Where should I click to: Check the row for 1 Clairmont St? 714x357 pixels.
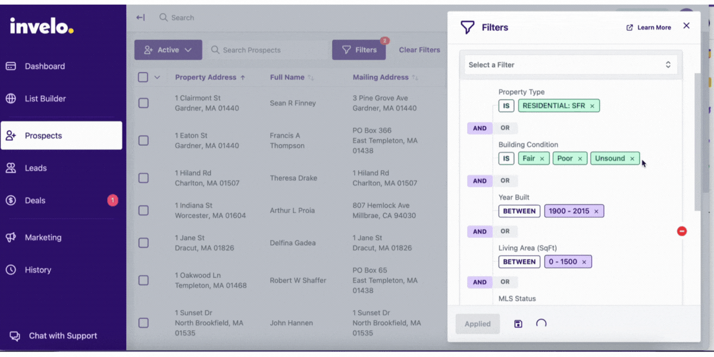(143, 103)
